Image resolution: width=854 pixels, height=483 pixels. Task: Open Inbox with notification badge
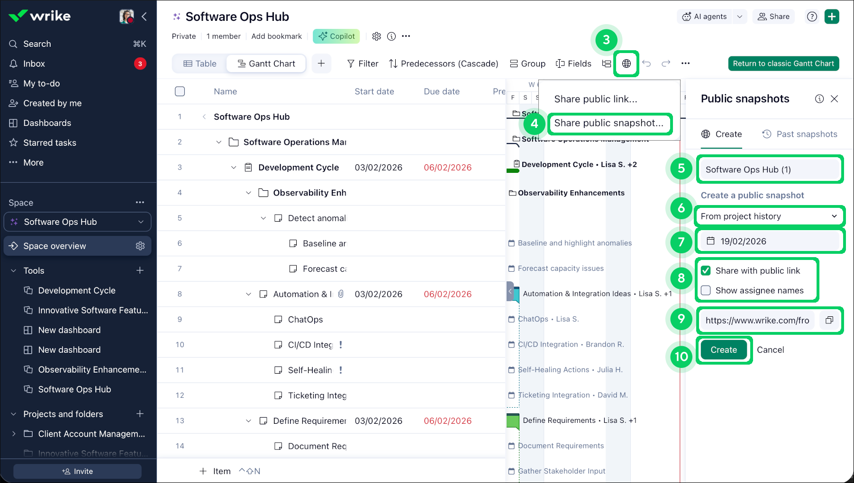coord(34,63)
